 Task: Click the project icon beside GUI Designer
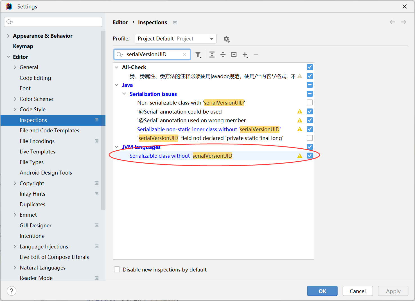[96, 225]
